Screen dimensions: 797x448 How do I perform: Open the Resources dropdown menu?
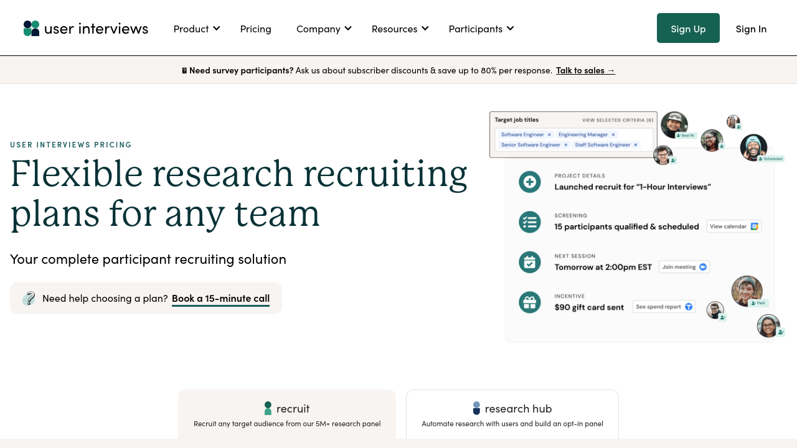(x=400, y=29)
